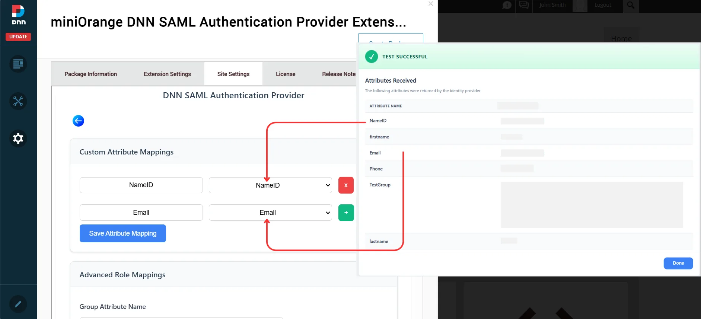Click the TEST SUCCESSFUL banner text
Image resolution: width=701 pixels, height=319 pixels.
click(x=405, y=57)
